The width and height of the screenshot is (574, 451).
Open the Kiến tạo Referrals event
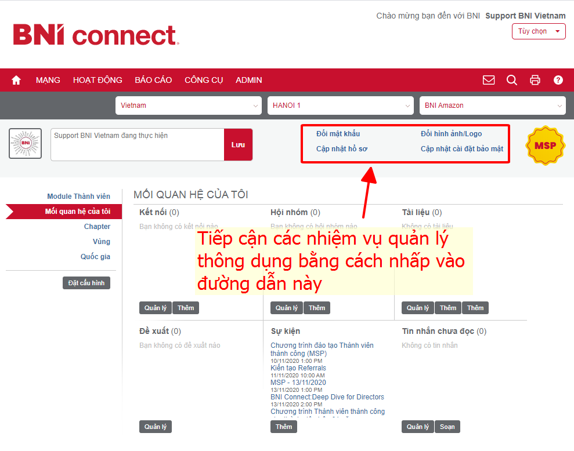tap(298, 368)
